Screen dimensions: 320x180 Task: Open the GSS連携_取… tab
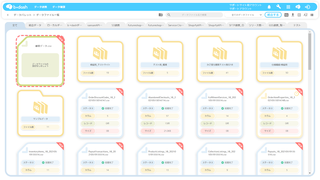[x=277, y=25]
